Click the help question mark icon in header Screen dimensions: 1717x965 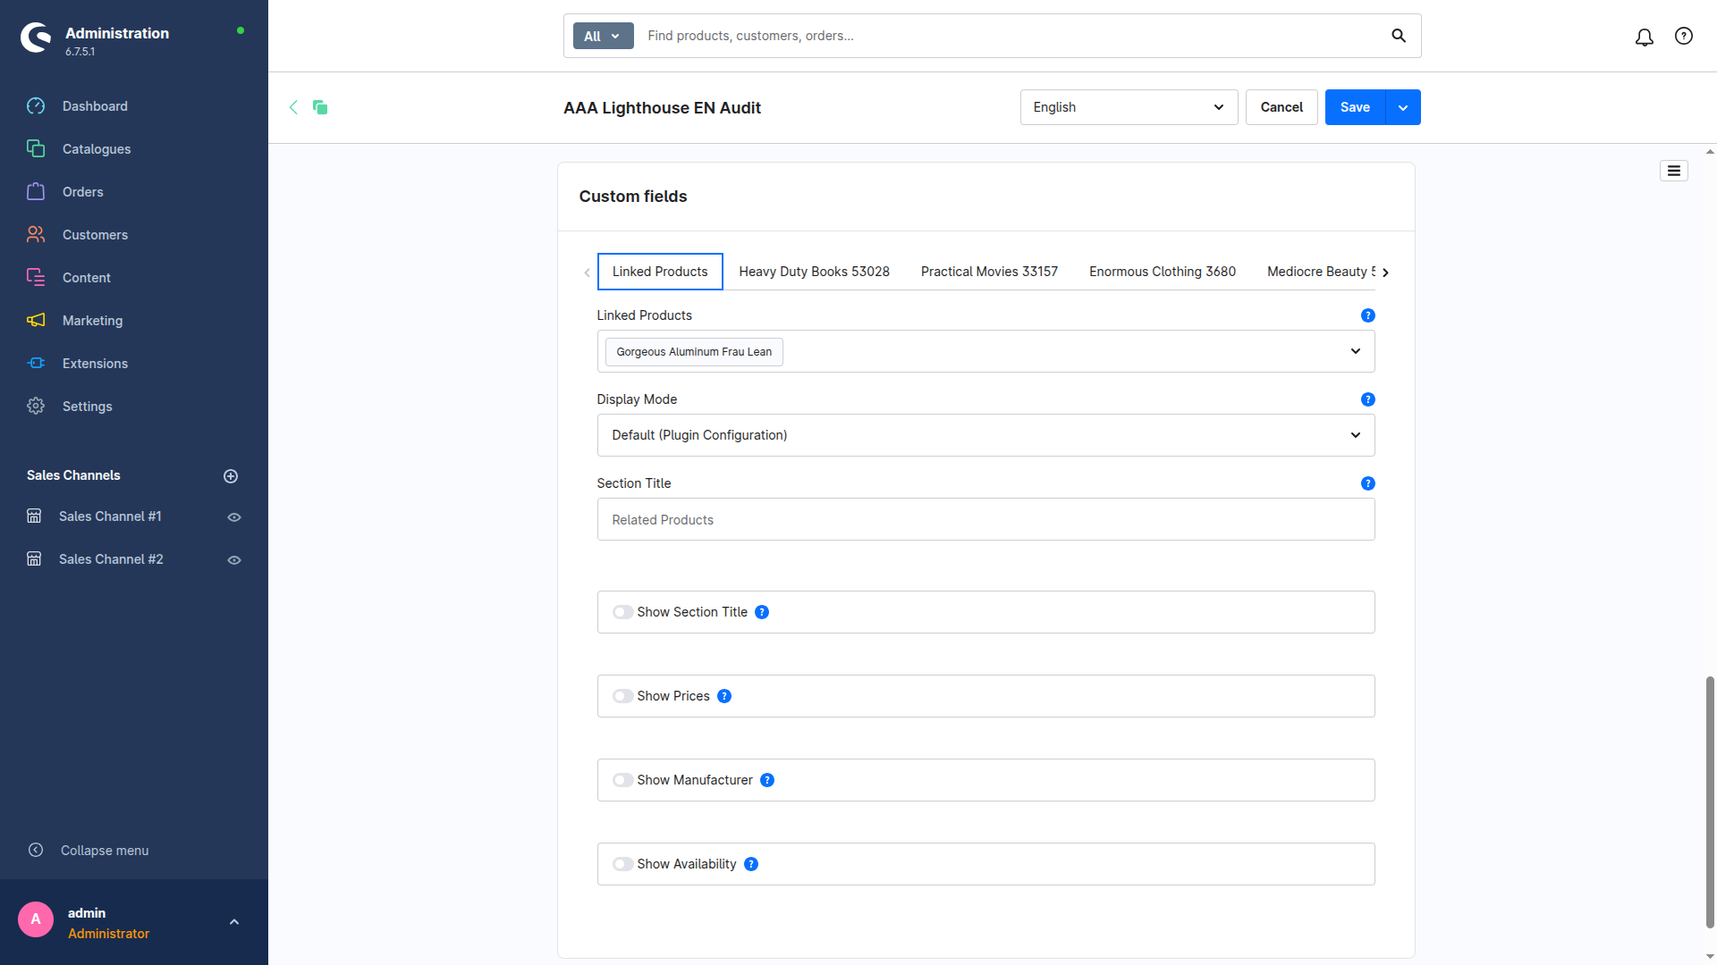1683,36
